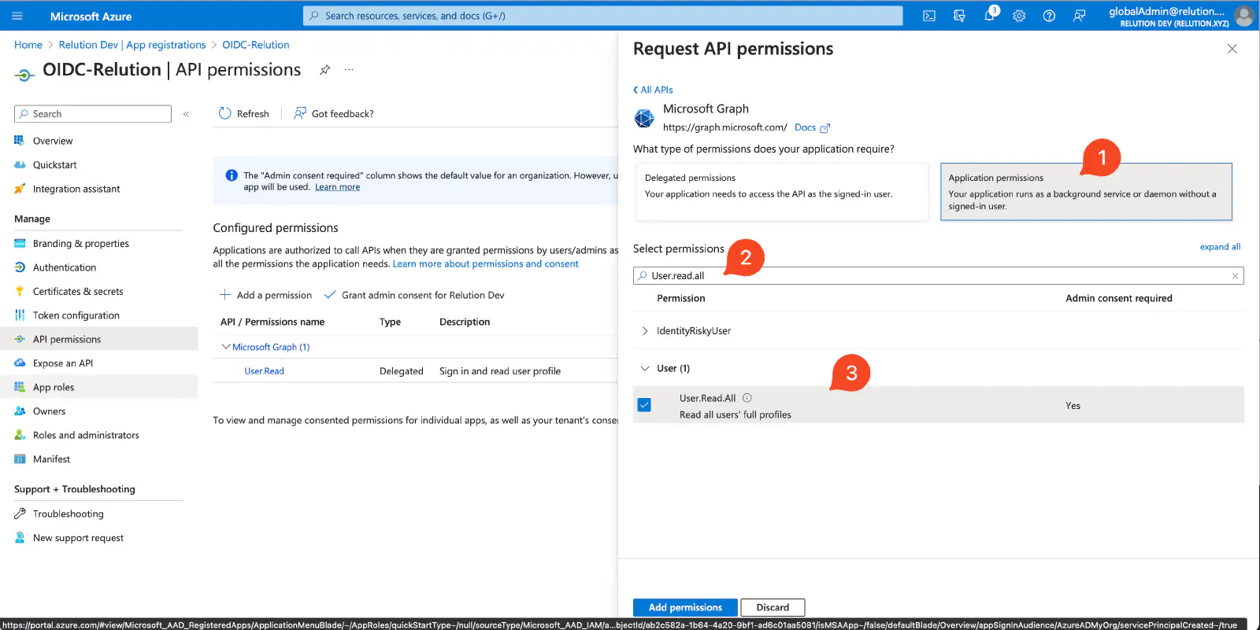Click the left menu Search field
The image size is (1260, 630).
[93, 114]
